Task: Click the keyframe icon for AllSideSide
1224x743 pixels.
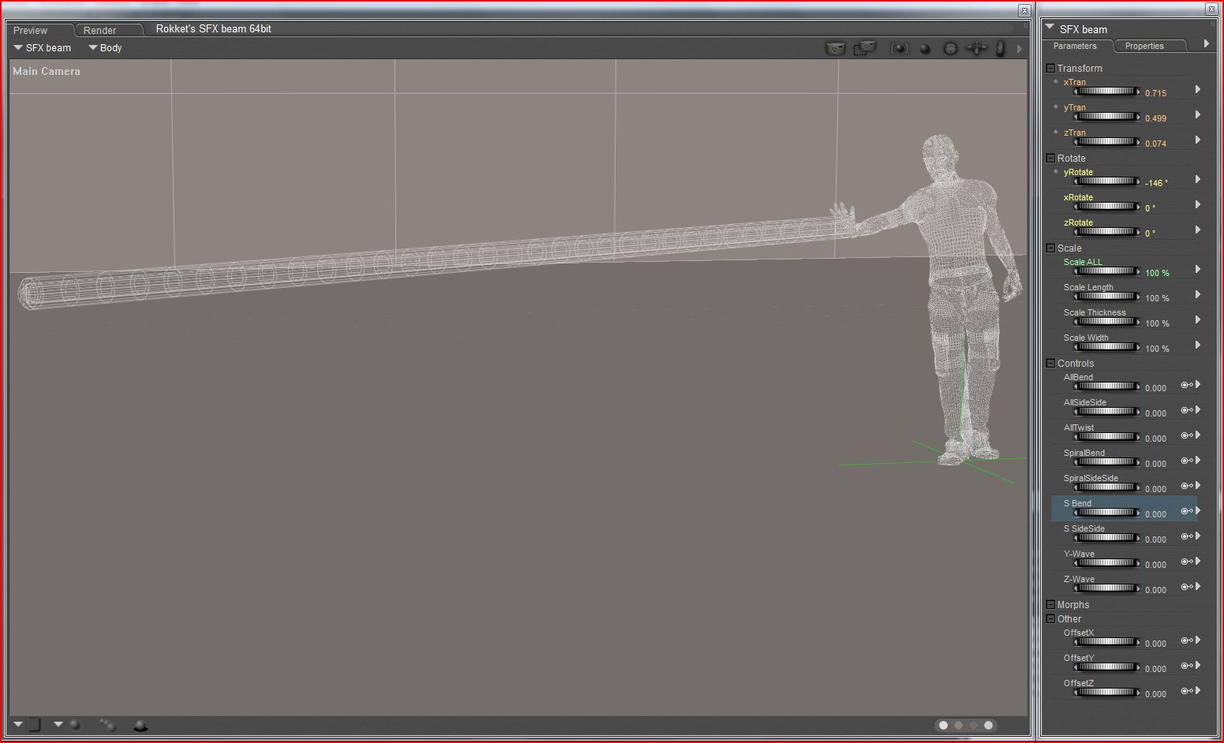Action: pos(1187,410)
